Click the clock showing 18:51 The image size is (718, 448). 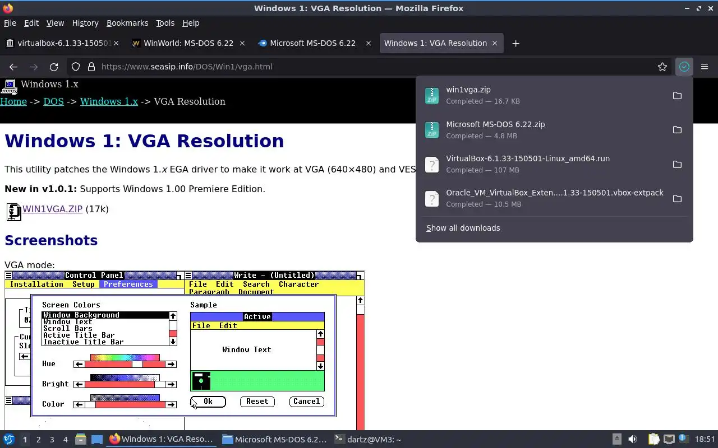[705, 440]
